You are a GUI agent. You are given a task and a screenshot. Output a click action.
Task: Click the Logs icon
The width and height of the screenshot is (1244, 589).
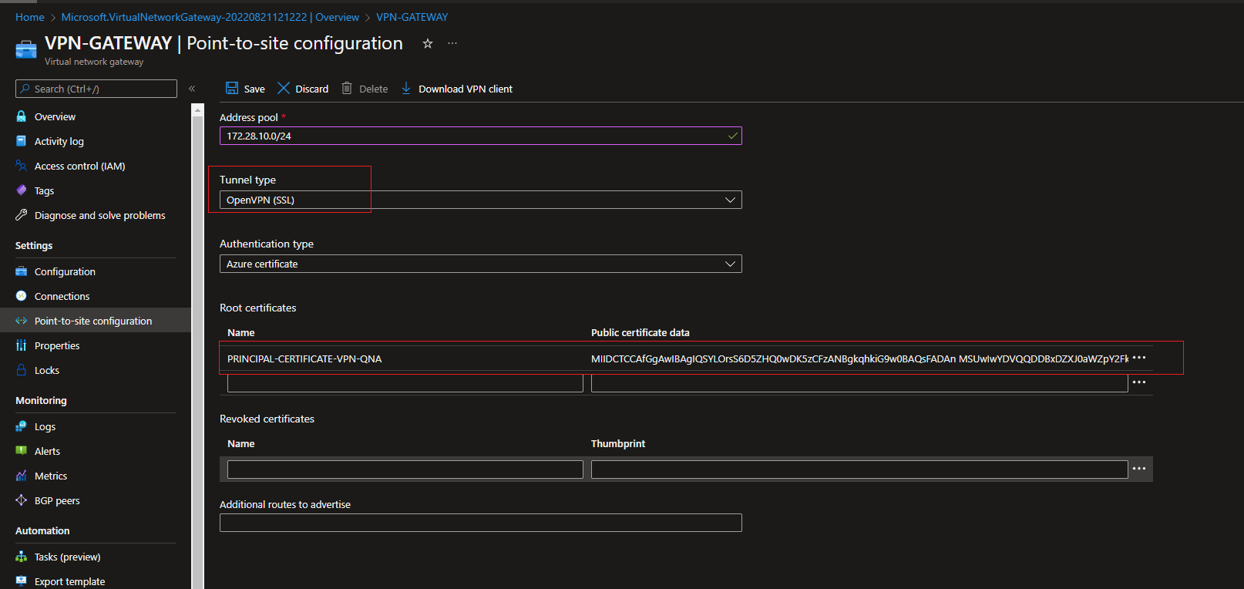22,426
